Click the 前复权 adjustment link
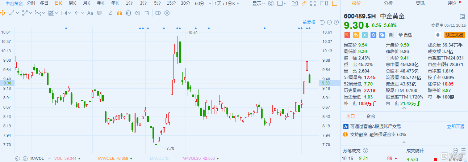This screenshot has width=468, height=162. 309,22
